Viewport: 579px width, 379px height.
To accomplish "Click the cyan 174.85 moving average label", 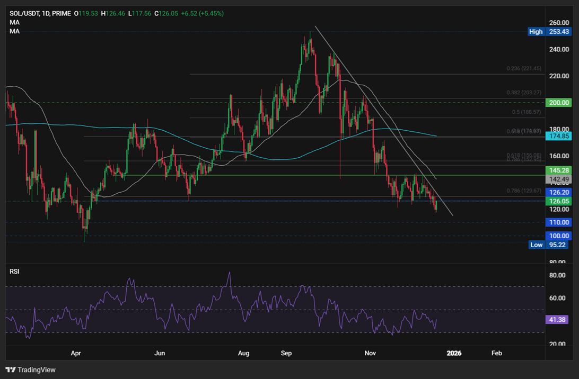I will [x=558, y=136].
